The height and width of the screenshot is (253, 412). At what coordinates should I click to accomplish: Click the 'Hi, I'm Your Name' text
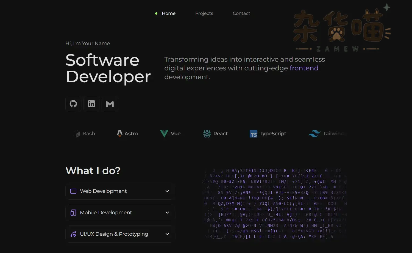[x=88, y=43]
